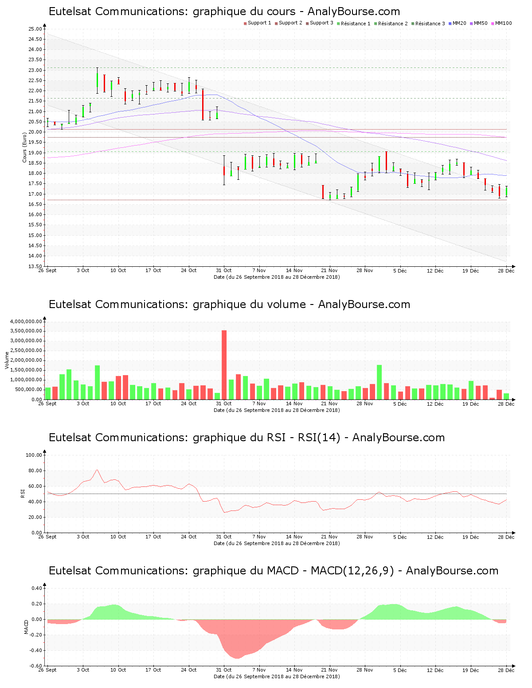
Task: Click the 'Volume' y-axis label
Action: pos(7,360)
